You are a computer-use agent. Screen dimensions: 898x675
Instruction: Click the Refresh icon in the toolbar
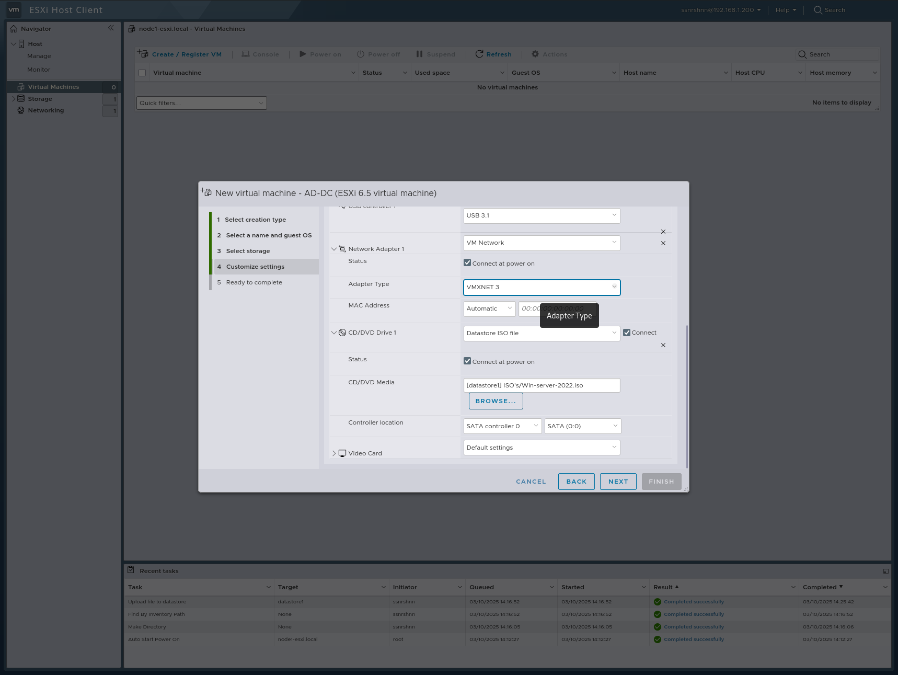point(479,54)
